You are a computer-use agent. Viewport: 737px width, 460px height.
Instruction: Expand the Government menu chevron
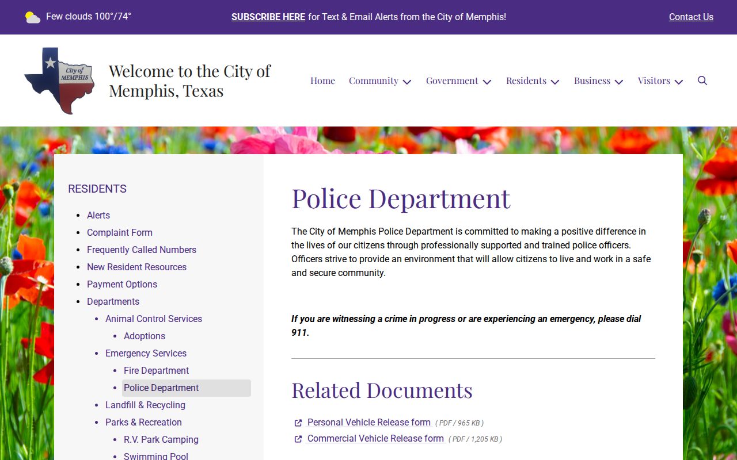487,82
